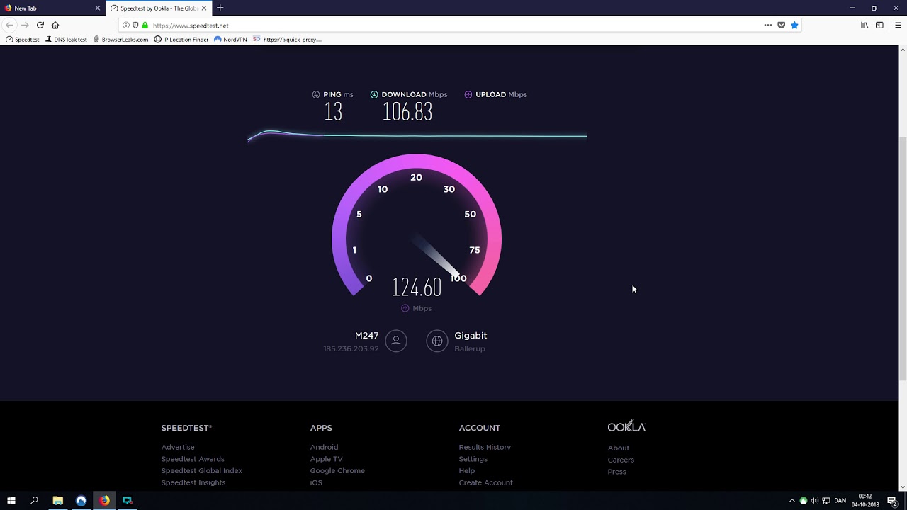Toggle the blue bookmark star

pos(794,25)
